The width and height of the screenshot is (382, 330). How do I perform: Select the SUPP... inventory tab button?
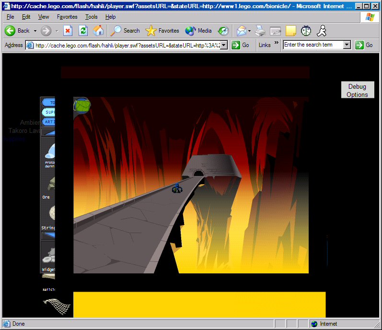coord(48,112)
